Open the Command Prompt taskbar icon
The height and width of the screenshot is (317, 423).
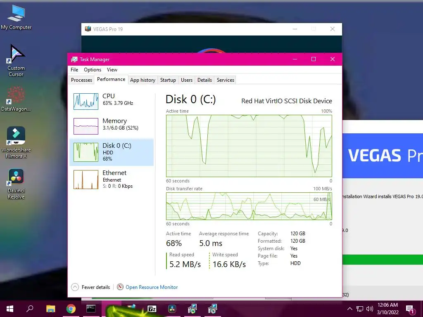pos(91,309)
